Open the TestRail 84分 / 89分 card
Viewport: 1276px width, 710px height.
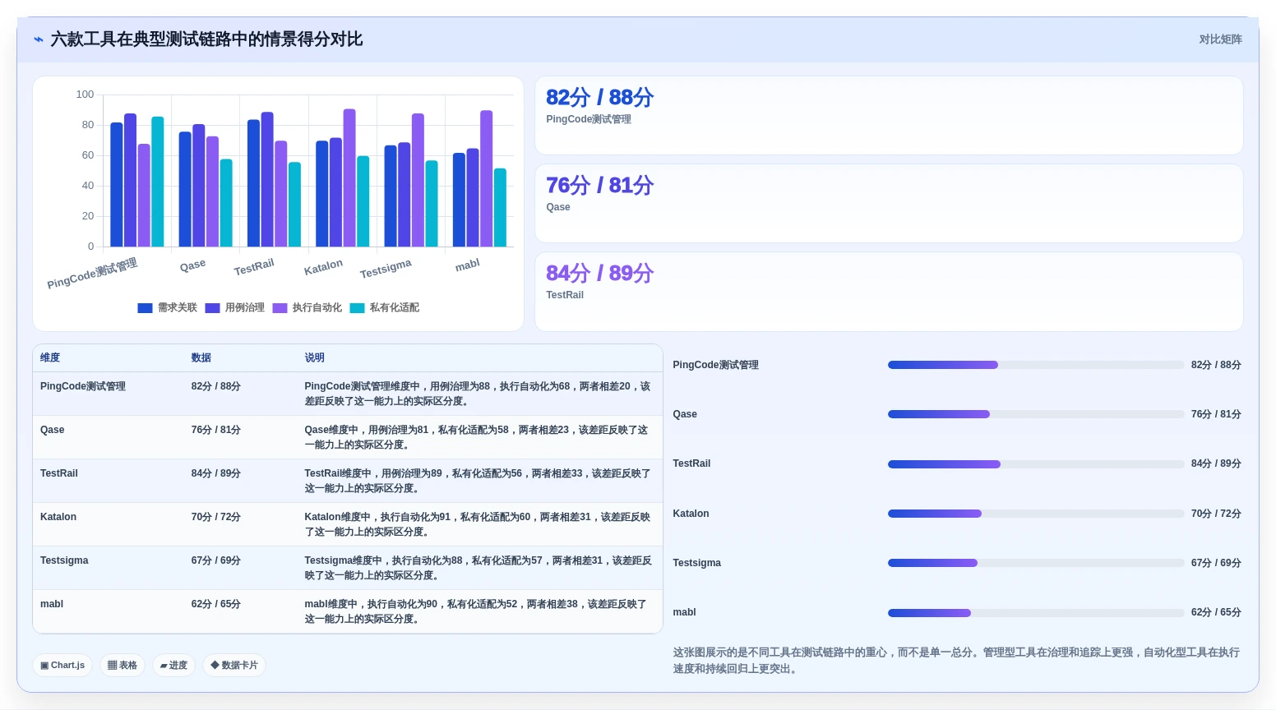pos(889,292)
